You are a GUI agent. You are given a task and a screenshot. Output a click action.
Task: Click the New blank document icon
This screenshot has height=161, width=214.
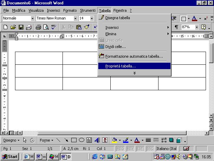[5, 27]
